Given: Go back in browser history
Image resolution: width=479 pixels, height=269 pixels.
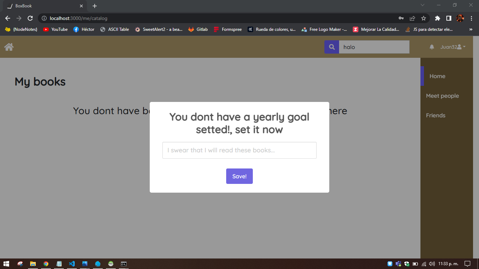Looking at the screenshot, I should pyautogui.click(x=8, y=18).
